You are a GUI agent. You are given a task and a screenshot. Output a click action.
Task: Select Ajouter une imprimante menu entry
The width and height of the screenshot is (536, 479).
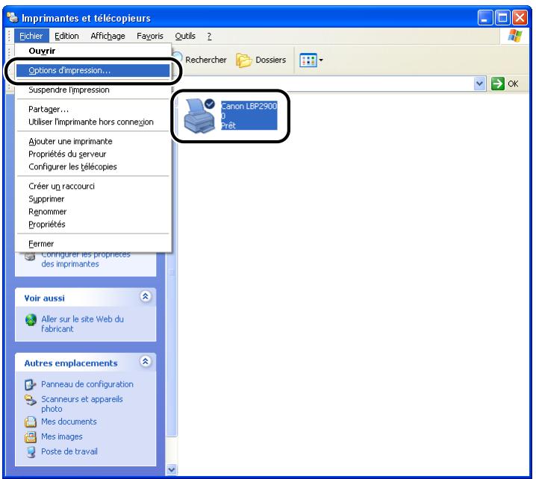click(93, 142)
